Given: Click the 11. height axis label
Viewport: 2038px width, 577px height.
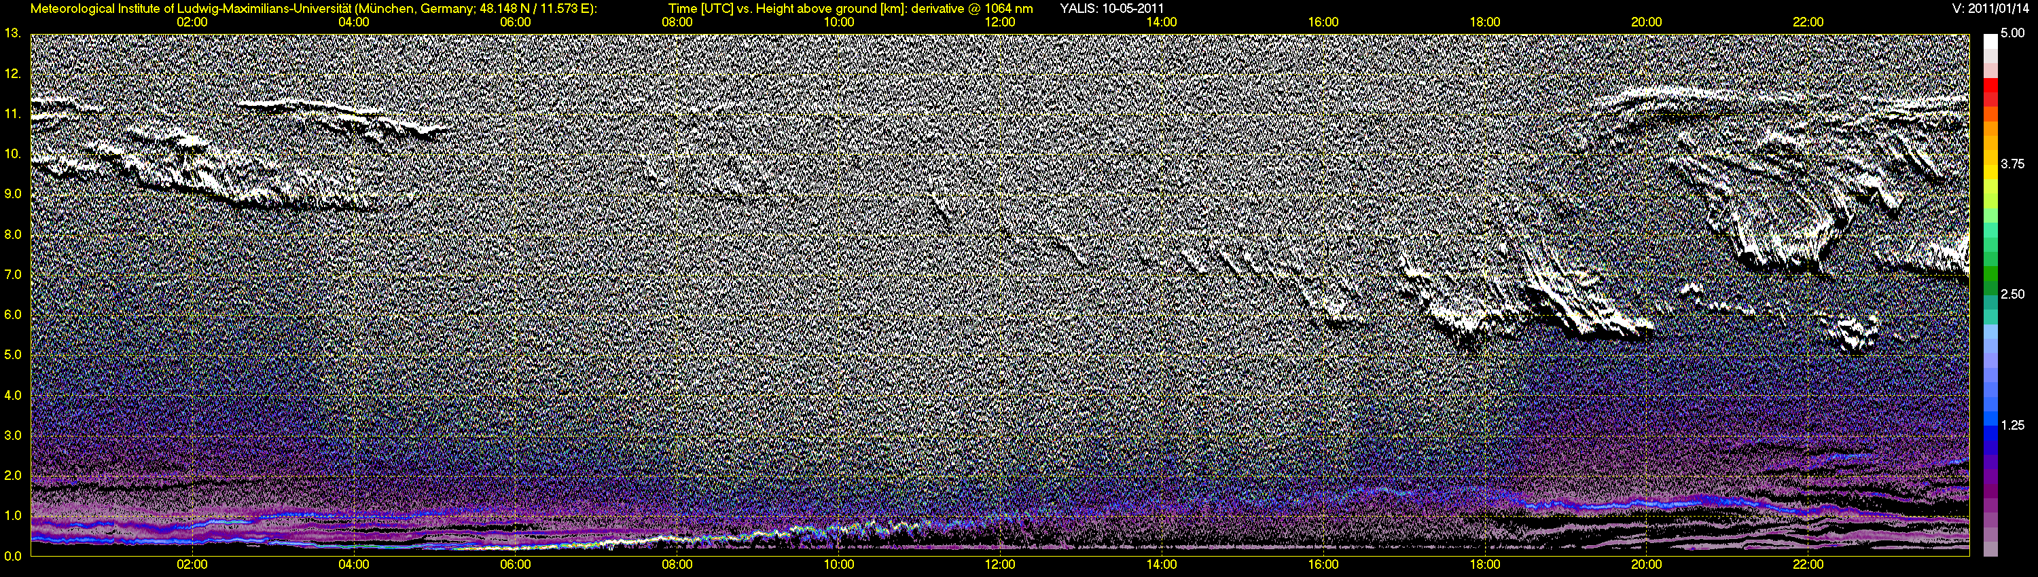Looking at the screenshot, I should pos(13,114).
